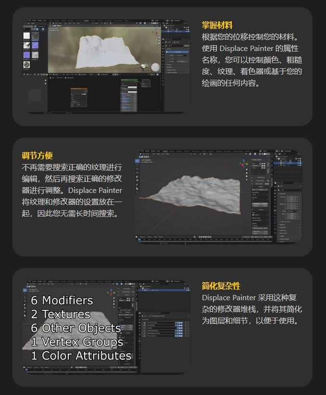Open the Shading workspace tab in 掌握材料 screenshot

[x=87, y=21]
